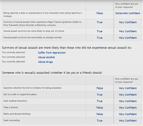Click 'Abuse drugs' answer
Image resolution: width=143 pixels, height=126 pixels.
(46, 62)
